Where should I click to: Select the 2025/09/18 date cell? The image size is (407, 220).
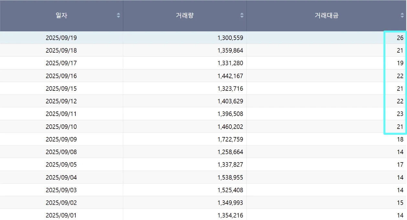tap(61, 50)
